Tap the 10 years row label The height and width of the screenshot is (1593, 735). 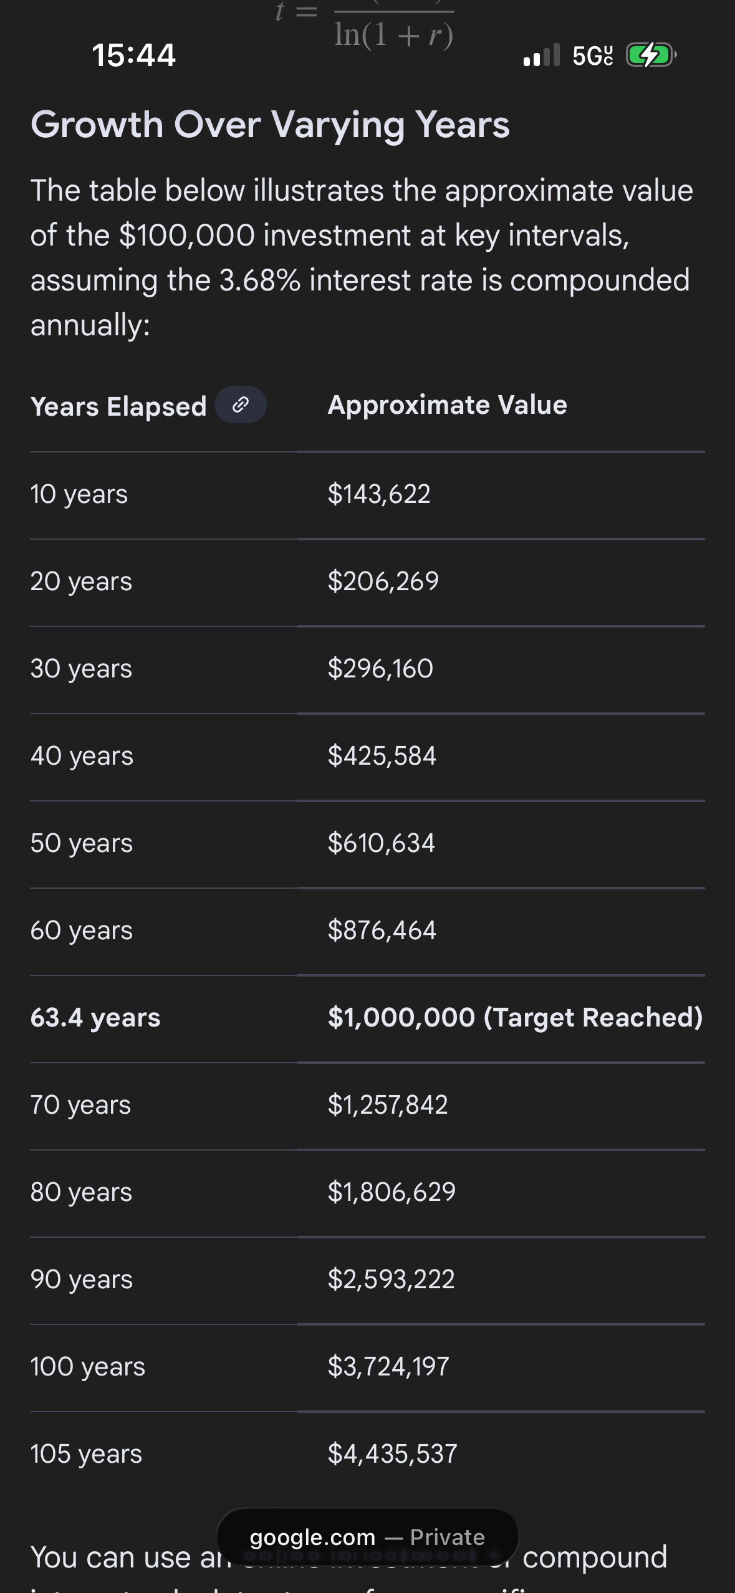pyautogui.click(x=79, y=494)
